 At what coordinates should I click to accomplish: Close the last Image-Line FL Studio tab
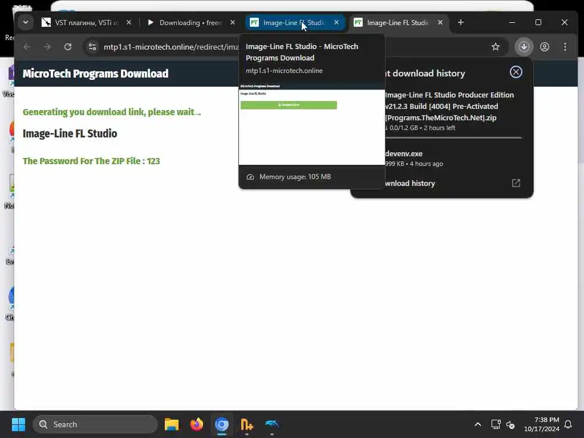pyautogui.click(x=440, y=22)
